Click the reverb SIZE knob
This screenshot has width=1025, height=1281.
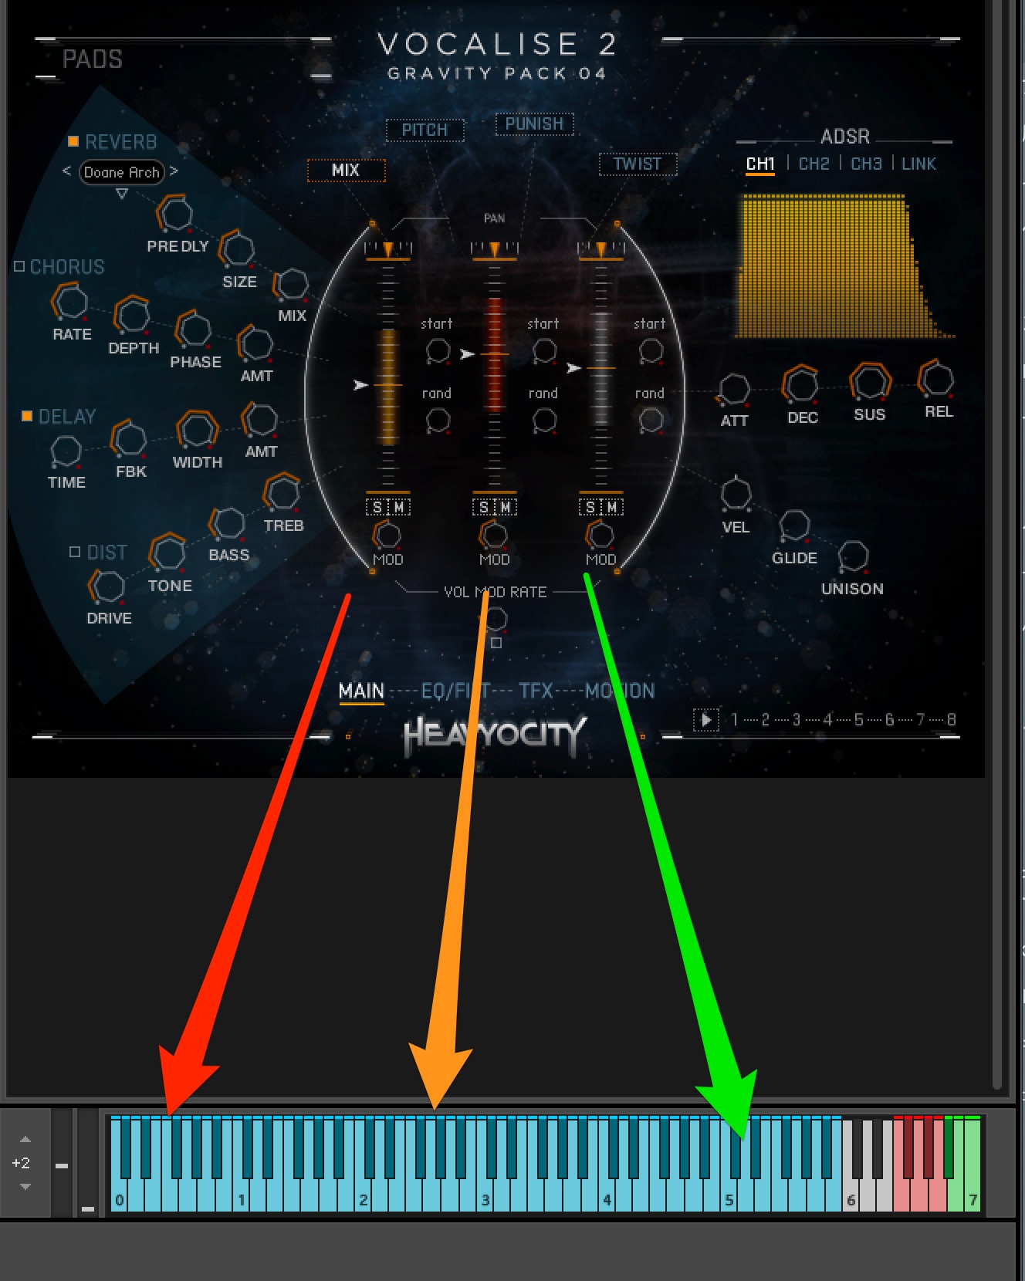coord(237,249)
